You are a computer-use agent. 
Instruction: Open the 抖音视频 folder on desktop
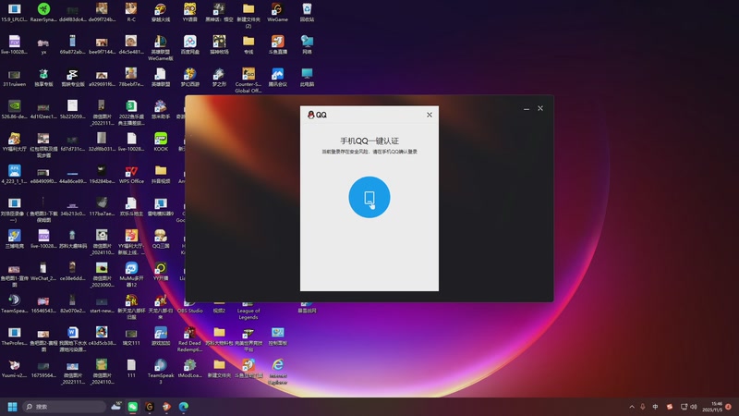[161, 174]
